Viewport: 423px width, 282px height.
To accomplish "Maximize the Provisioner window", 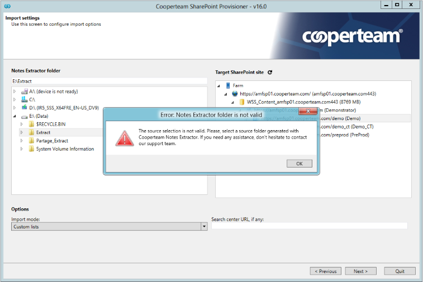I will (x=397, y=4).
